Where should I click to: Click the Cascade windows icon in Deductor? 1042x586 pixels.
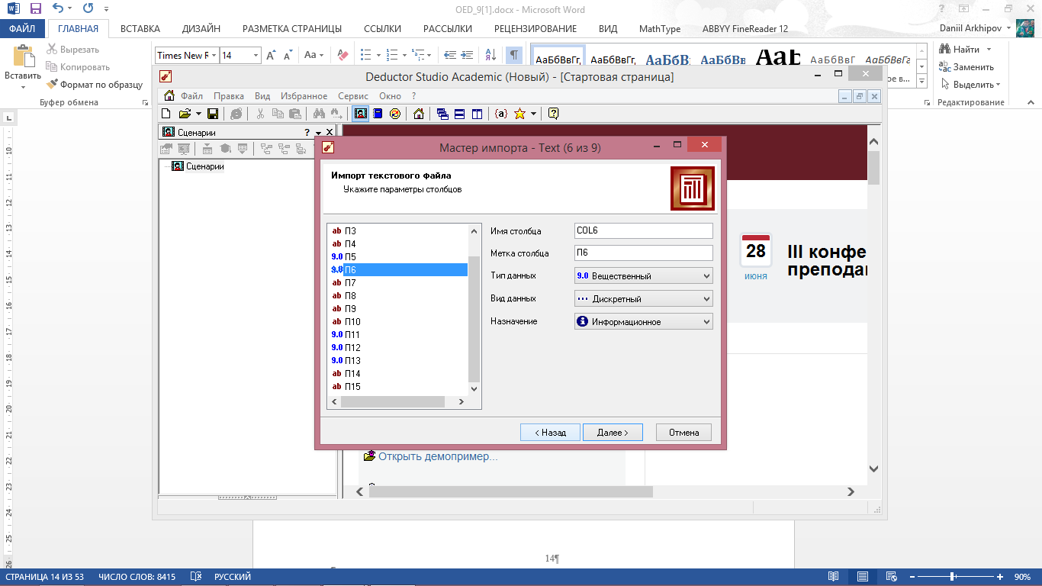(x=442, y=114)
